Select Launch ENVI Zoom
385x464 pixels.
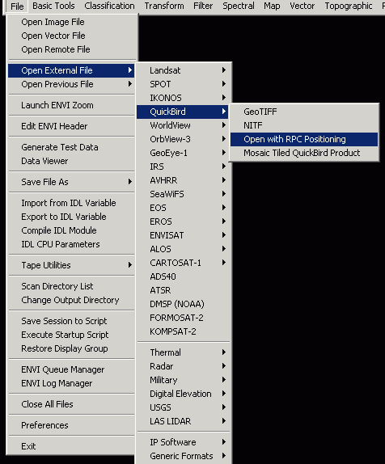point(71,105)
